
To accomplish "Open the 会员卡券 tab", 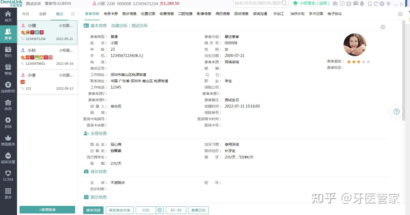I will 111,14.
